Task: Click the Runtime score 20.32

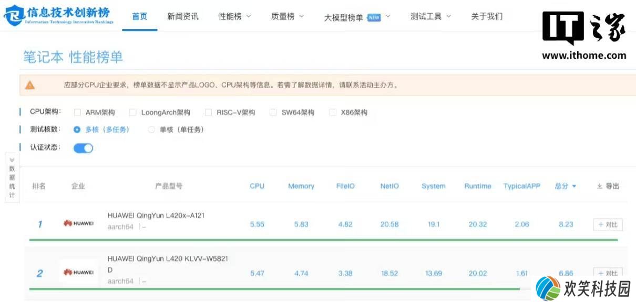Action: (x=478, y=224)
